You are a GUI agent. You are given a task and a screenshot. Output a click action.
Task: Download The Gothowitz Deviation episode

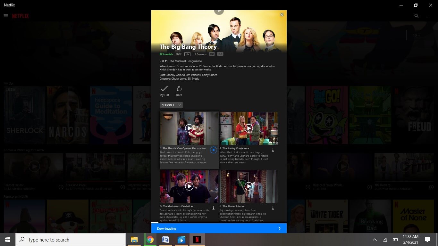(x=214, y=208)
